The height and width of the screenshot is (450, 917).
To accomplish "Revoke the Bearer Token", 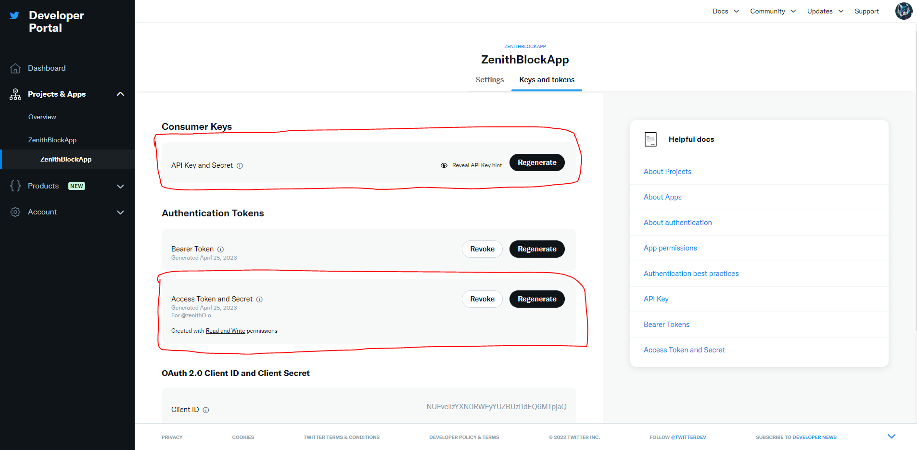I will click(482, 249).
